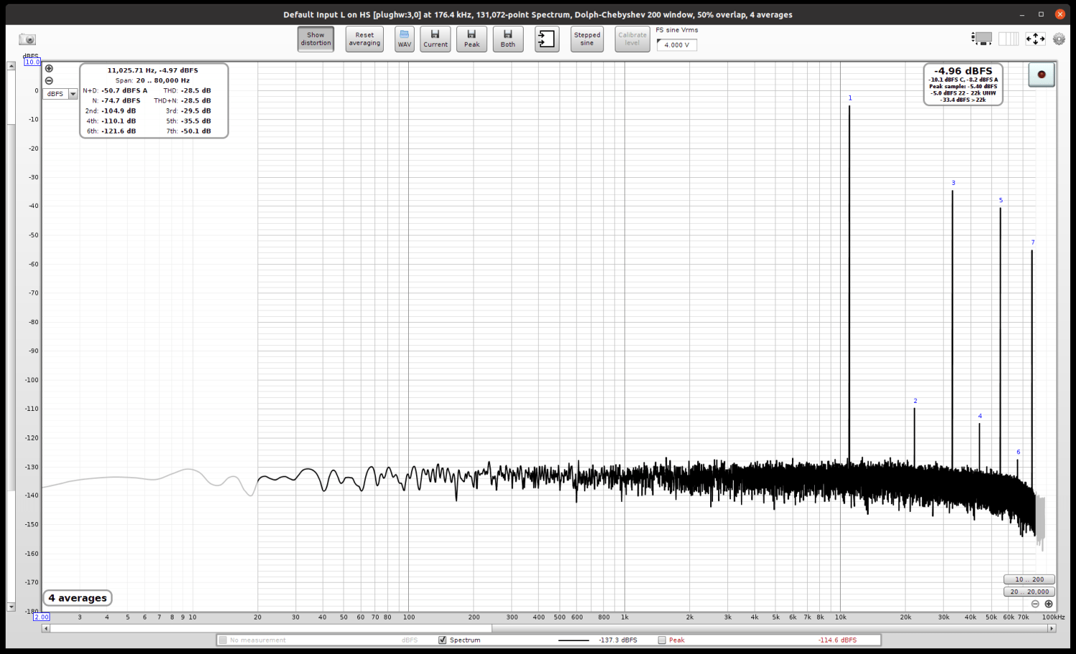This screenshot has height=654, width=1076.
Task: Zoom in vertical axis with plus icon
Action: tap(49, 69)
